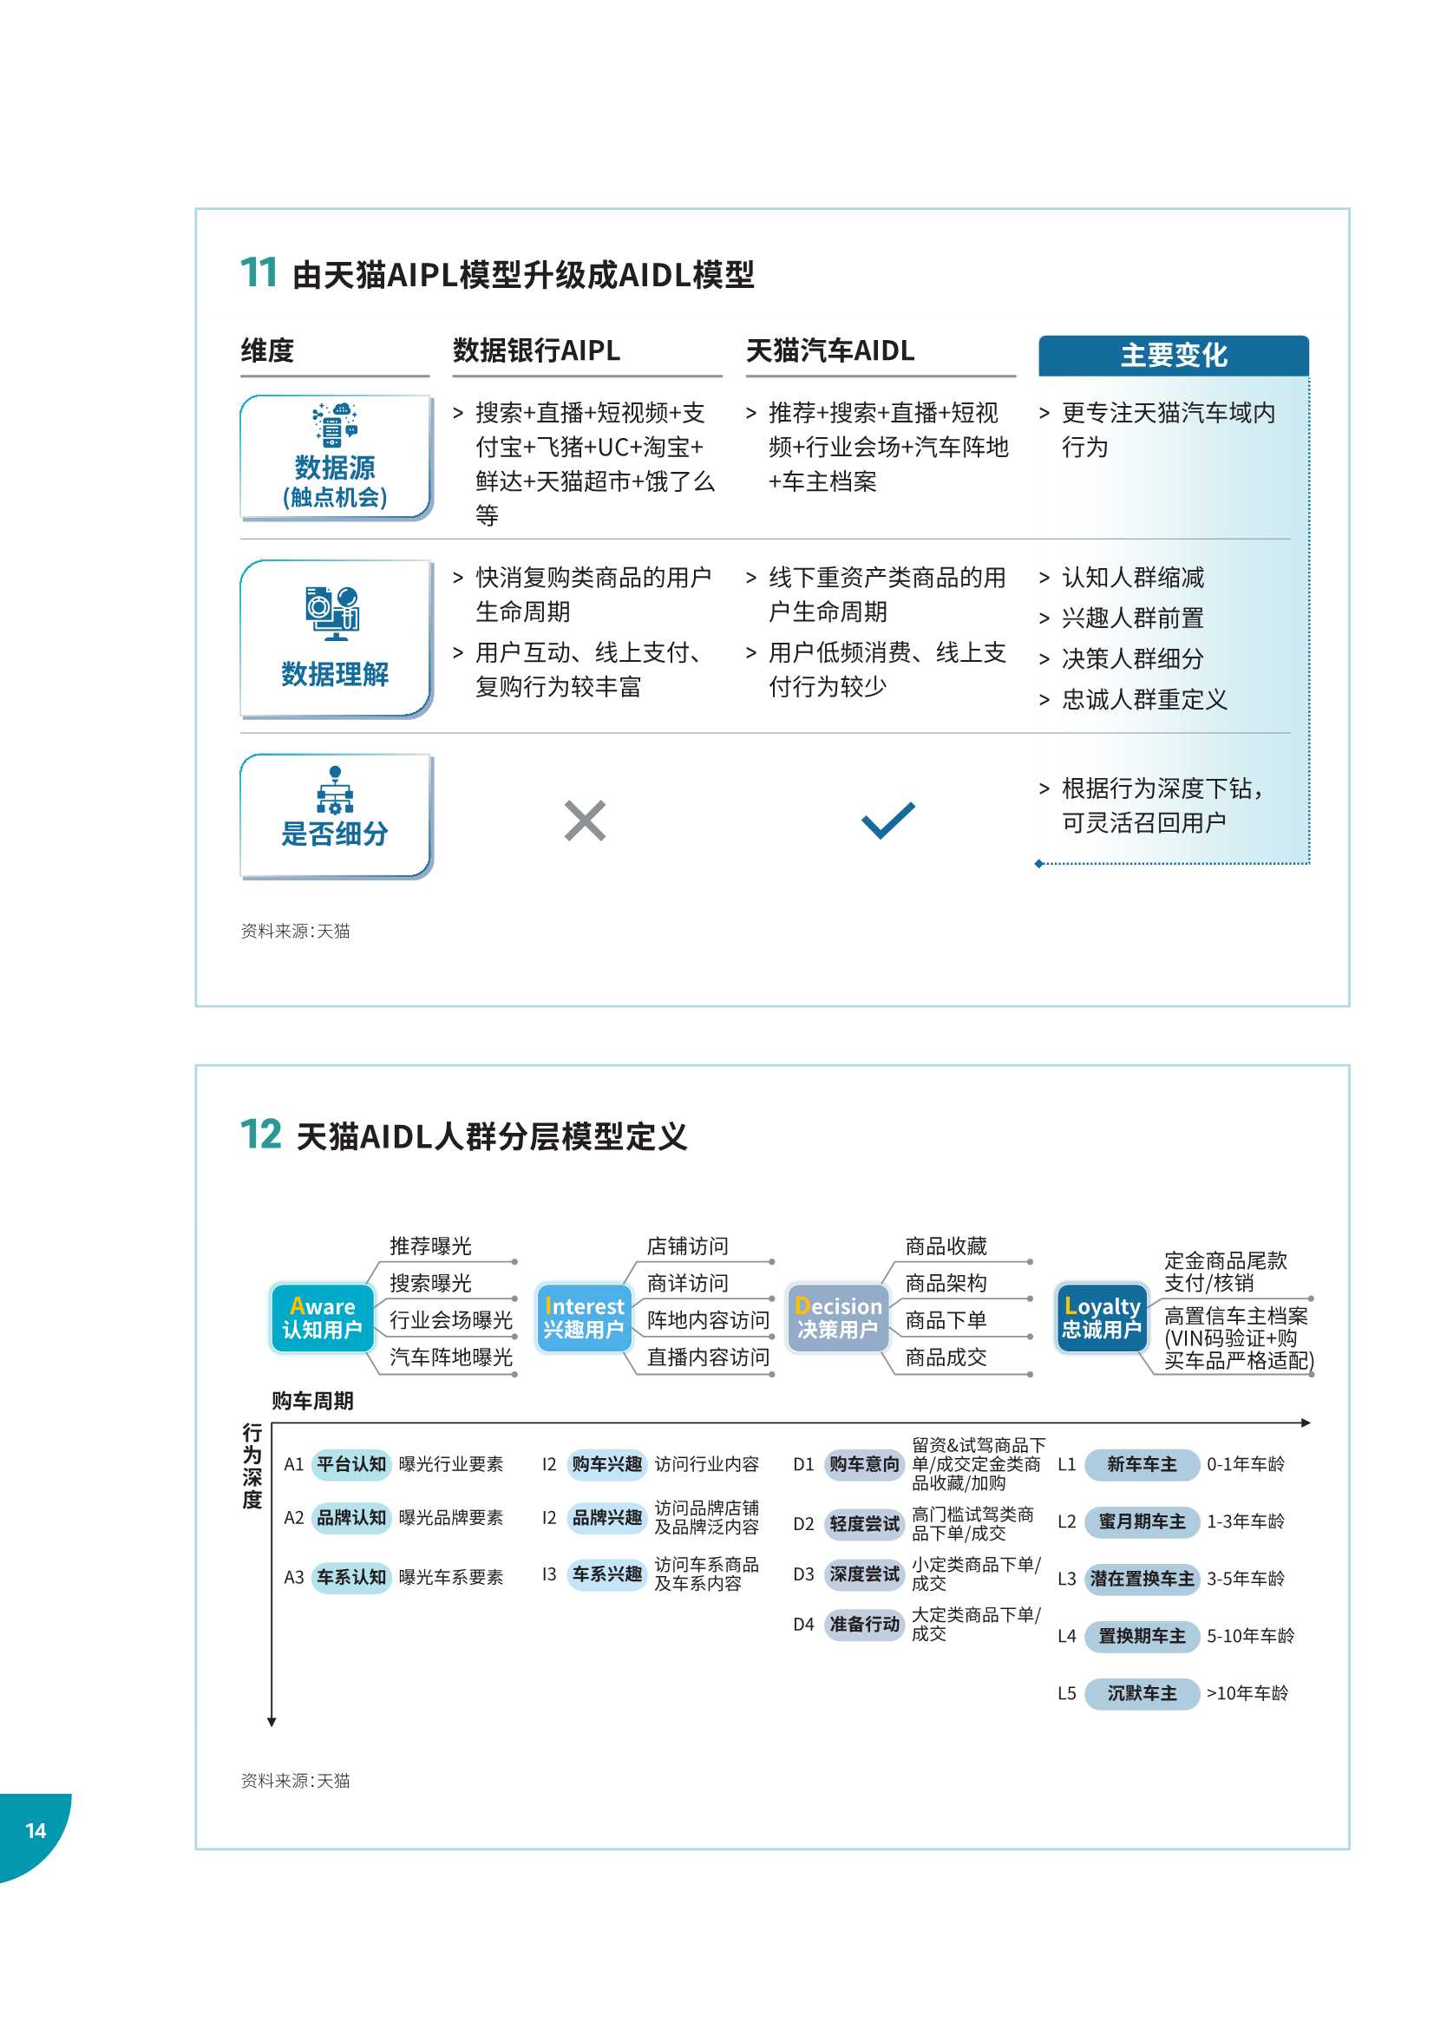Click the 数据理解 card
The image size is (1434, 2028).
336,638
